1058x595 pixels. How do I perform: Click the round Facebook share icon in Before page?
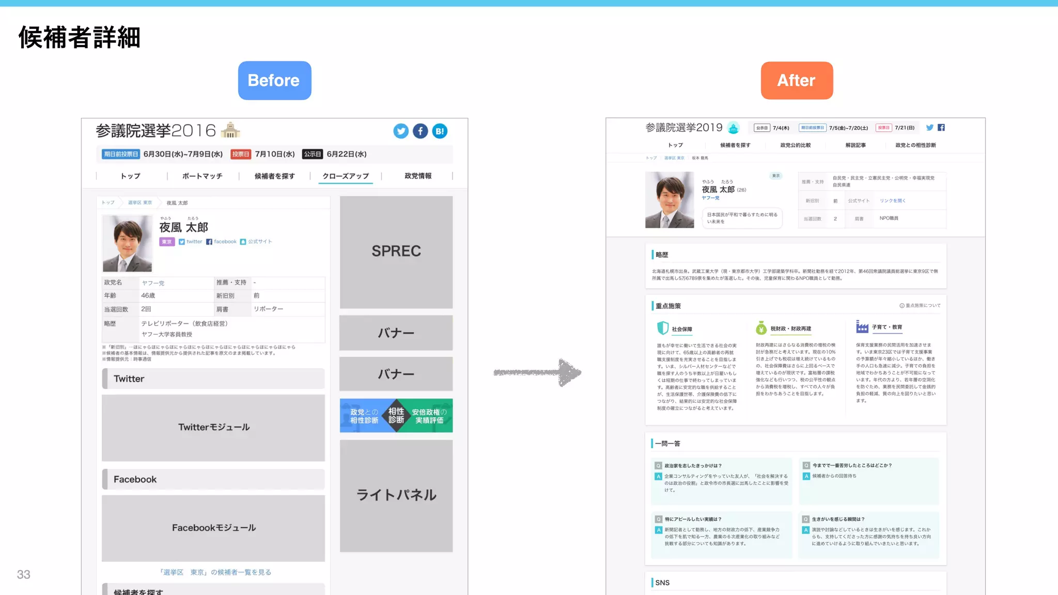click(x=421, y=131)
